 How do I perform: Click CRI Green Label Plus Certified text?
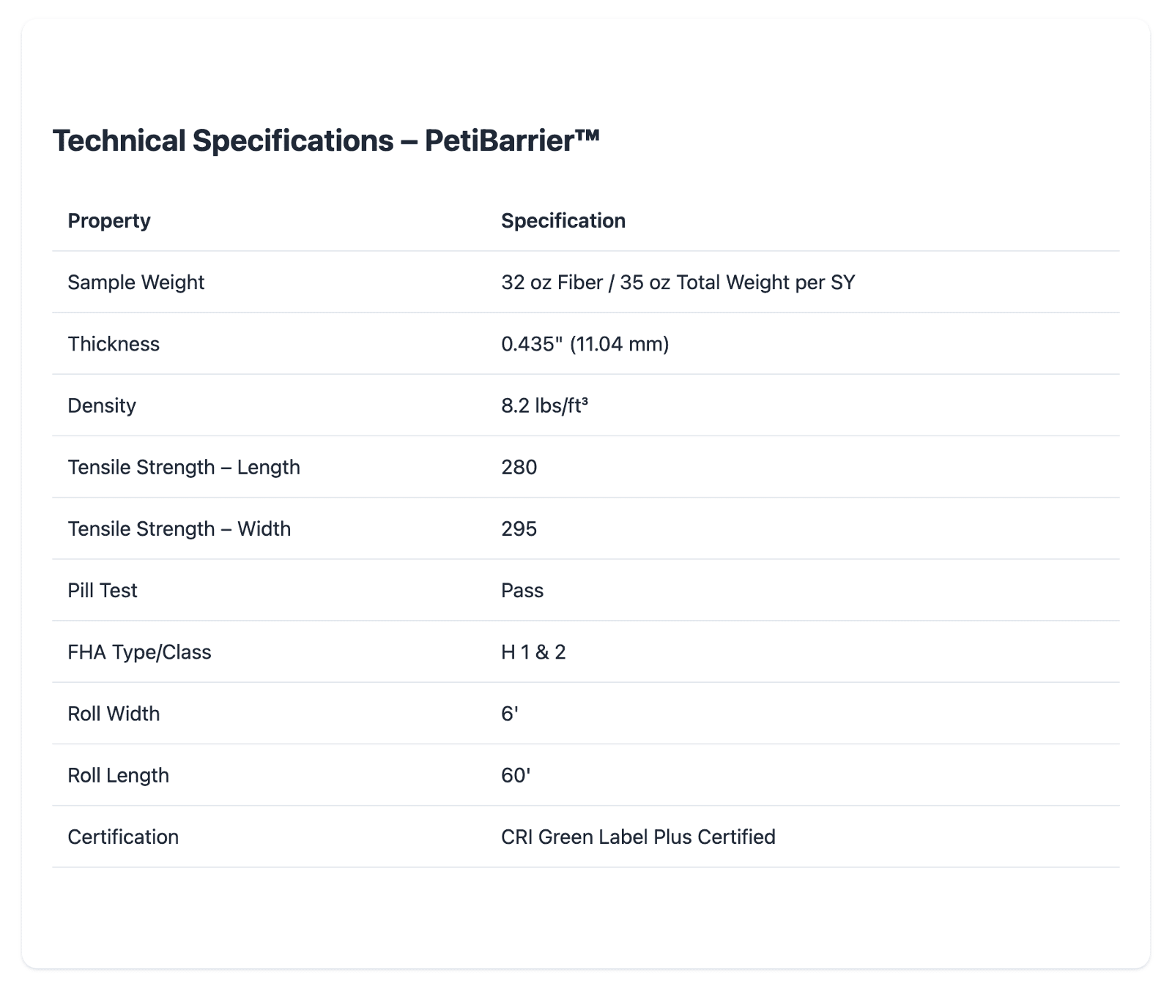tap(638, 837)
